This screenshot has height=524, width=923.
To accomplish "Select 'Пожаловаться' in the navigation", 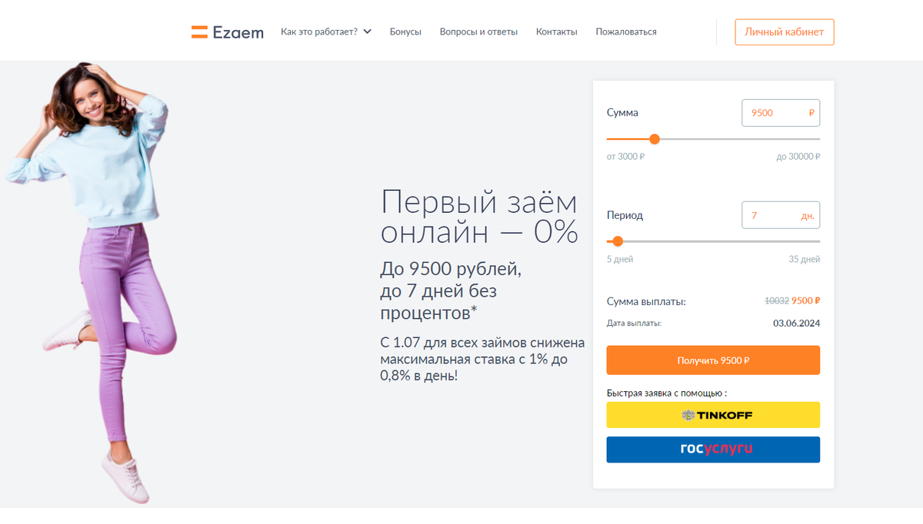I will tap(626, 32).
